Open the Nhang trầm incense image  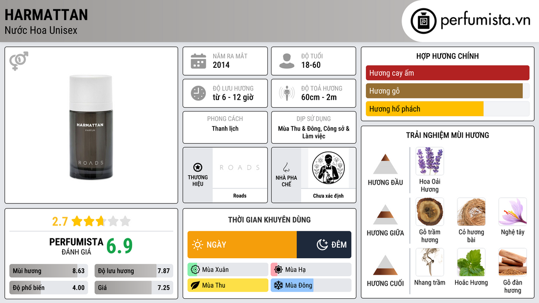pyautogui.click(x=430, y=262)
